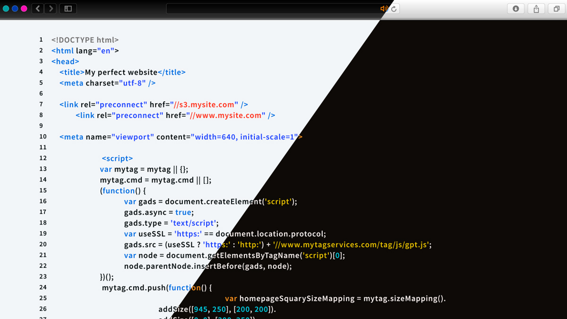Toggle the sidebar panel button
Image resolution: width=567 pixels, height=319 pixels.
[x=68, y=9]
